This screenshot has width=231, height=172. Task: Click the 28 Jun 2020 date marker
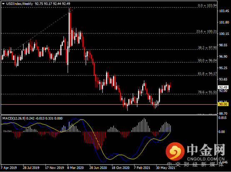pos(98,167)
